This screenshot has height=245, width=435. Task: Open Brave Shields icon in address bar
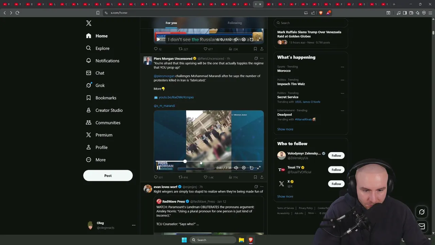coord(321,13)
